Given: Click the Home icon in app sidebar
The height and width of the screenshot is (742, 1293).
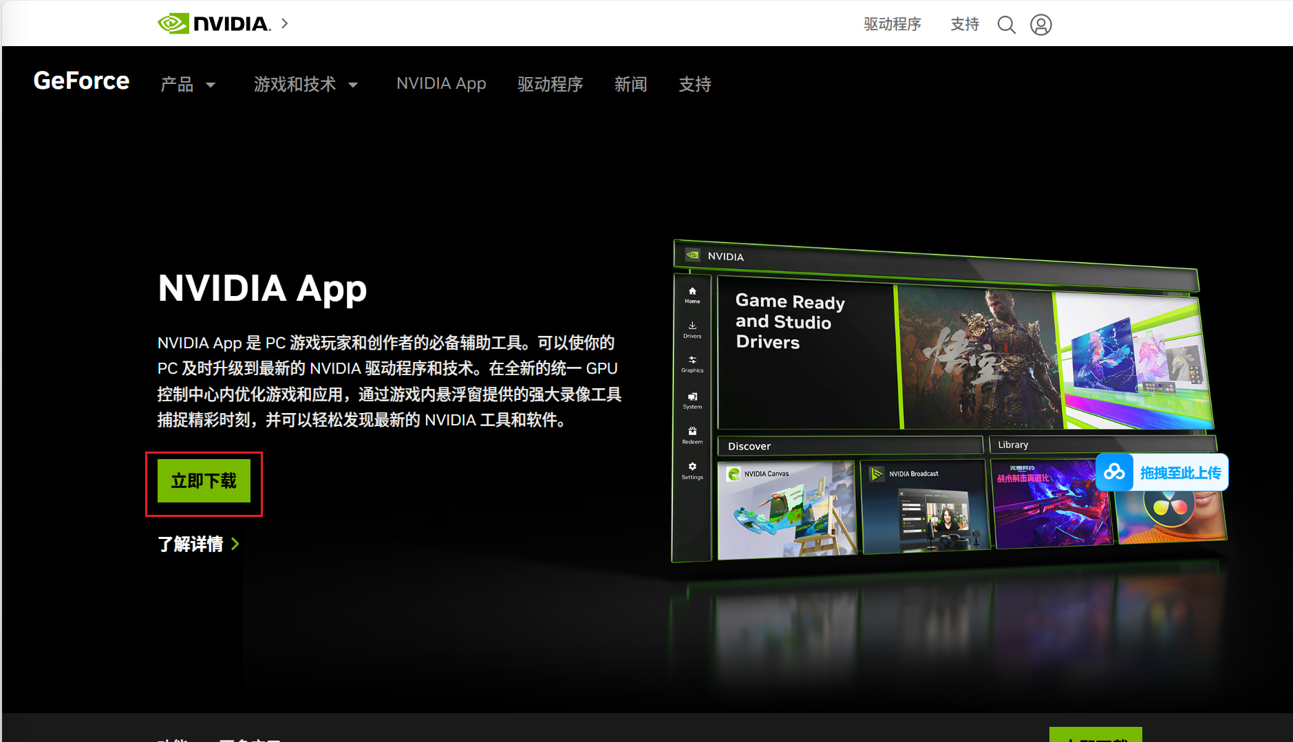Looking at the screenshot, I should pyautogui.click(x=692, y=295).
